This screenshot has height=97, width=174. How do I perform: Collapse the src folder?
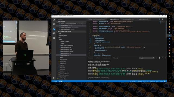(59, 37)
